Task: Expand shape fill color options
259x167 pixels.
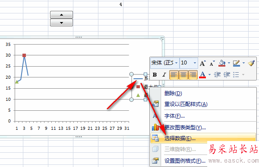Action: 229,63
